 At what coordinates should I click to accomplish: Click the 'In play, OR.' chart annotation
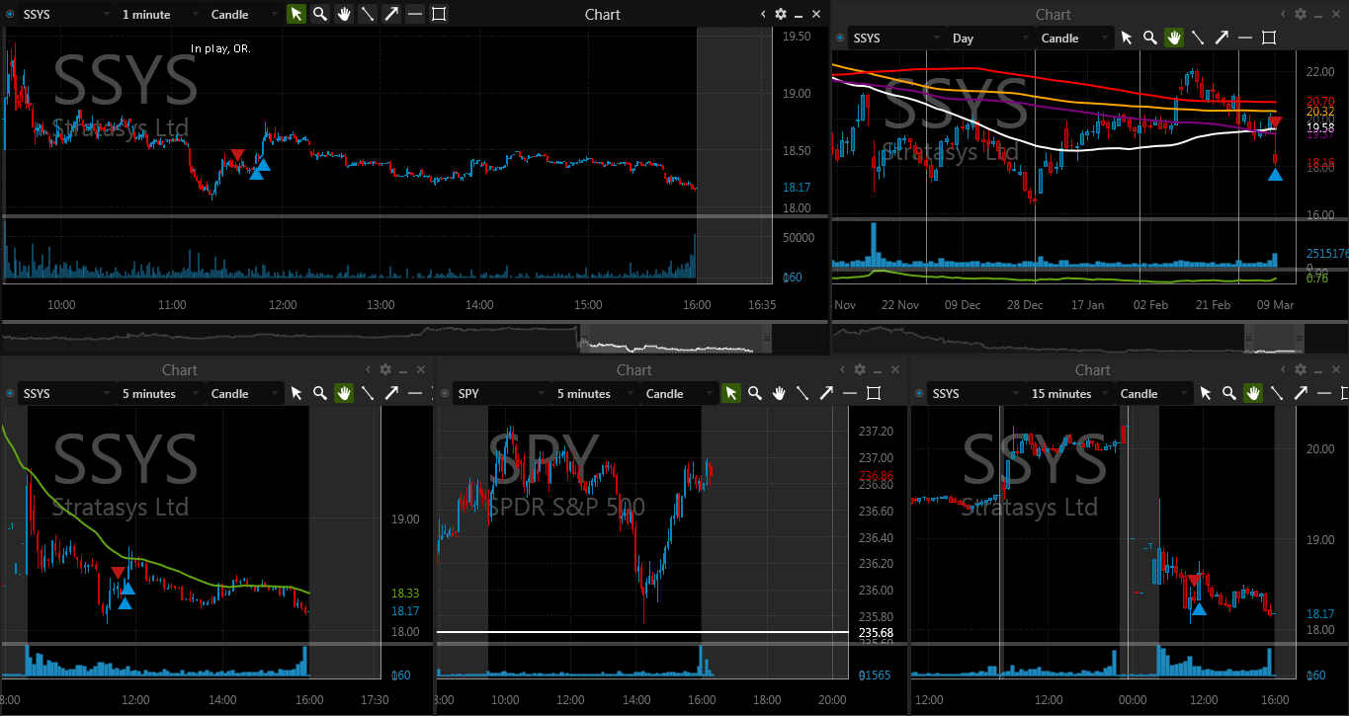[x=220, y=48]
